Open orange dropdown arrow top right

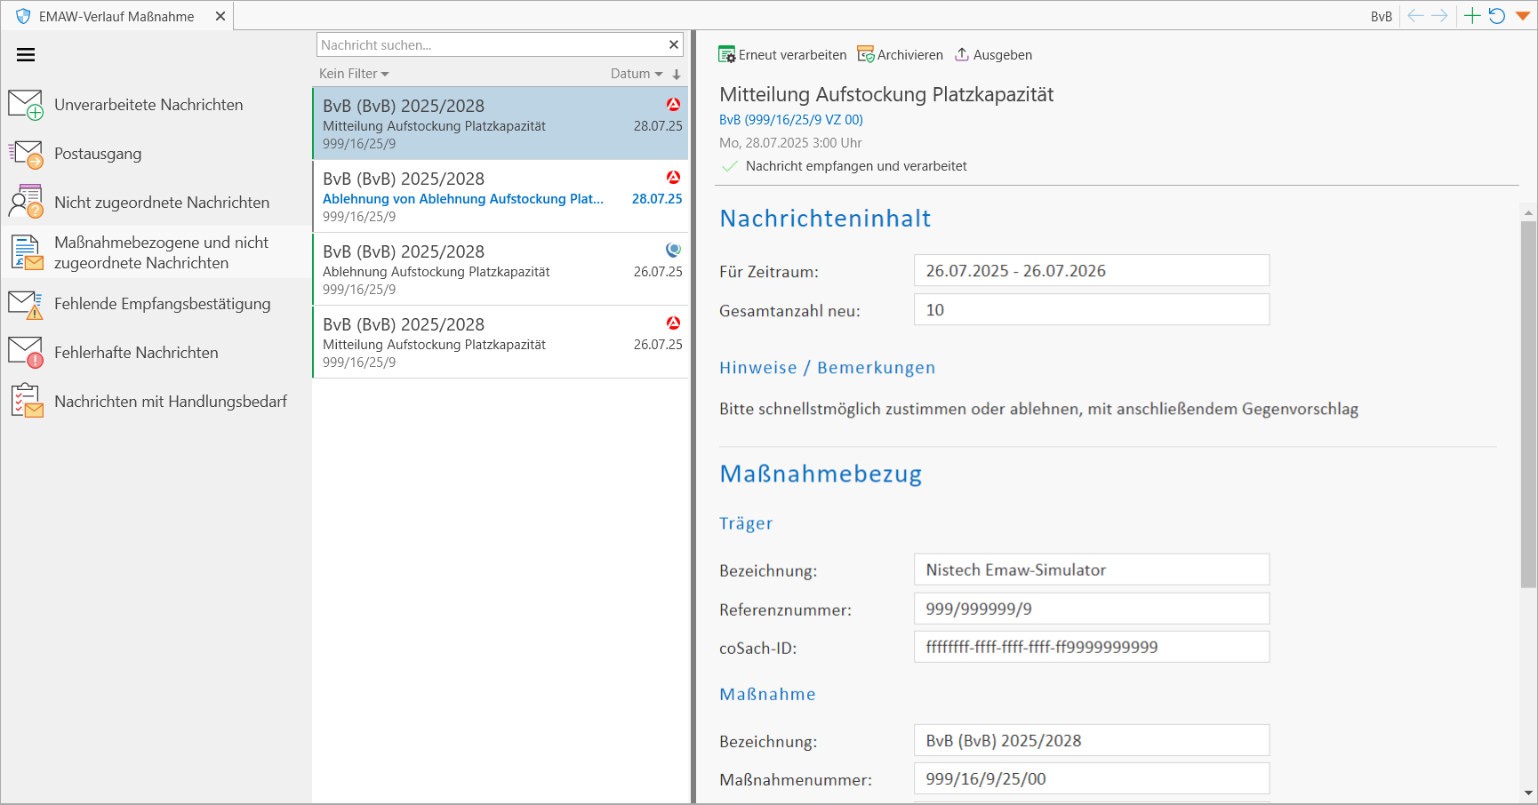(1523, 16)
